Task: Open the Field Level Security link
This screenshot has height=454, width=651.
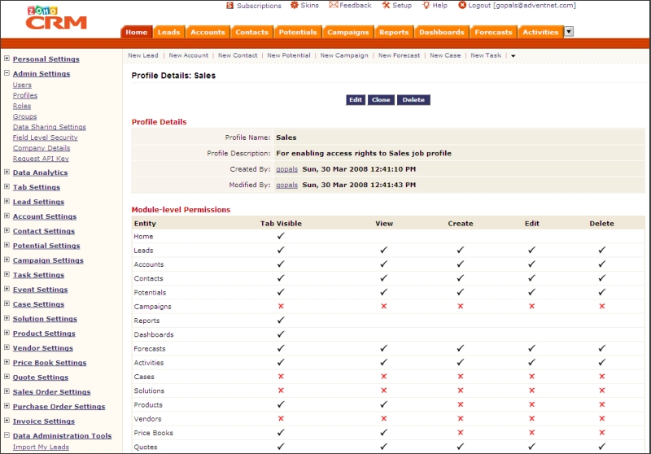Action: click(x=45, y=138)
